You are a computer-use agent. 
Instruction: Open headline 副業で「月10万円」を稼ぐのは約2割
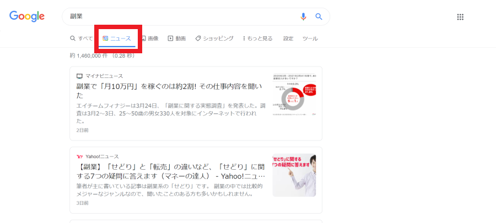coord(169,91)
